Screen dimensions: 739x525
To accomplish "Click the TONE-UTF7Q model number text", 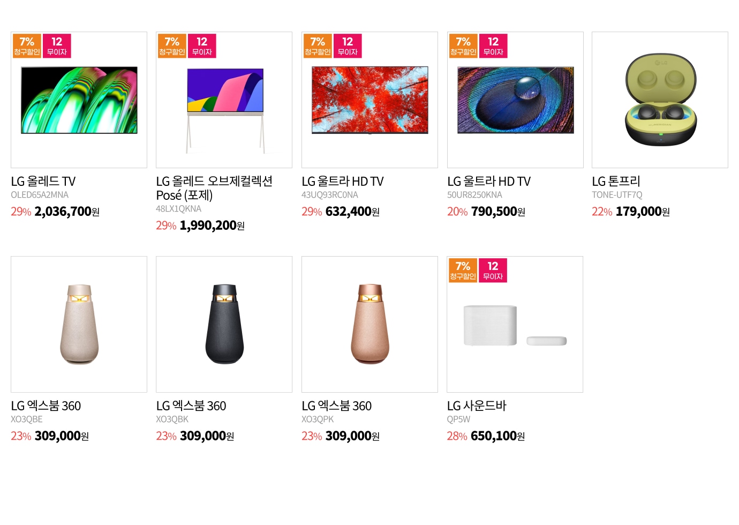I will (617, 195).
